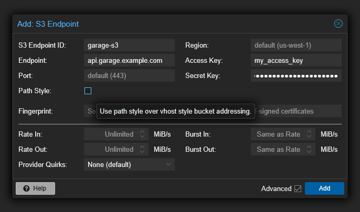The width and height of the screenshot is (360, 212).
Task: Decrease Rate Out with down arrow
Action: tap(142, 152)
